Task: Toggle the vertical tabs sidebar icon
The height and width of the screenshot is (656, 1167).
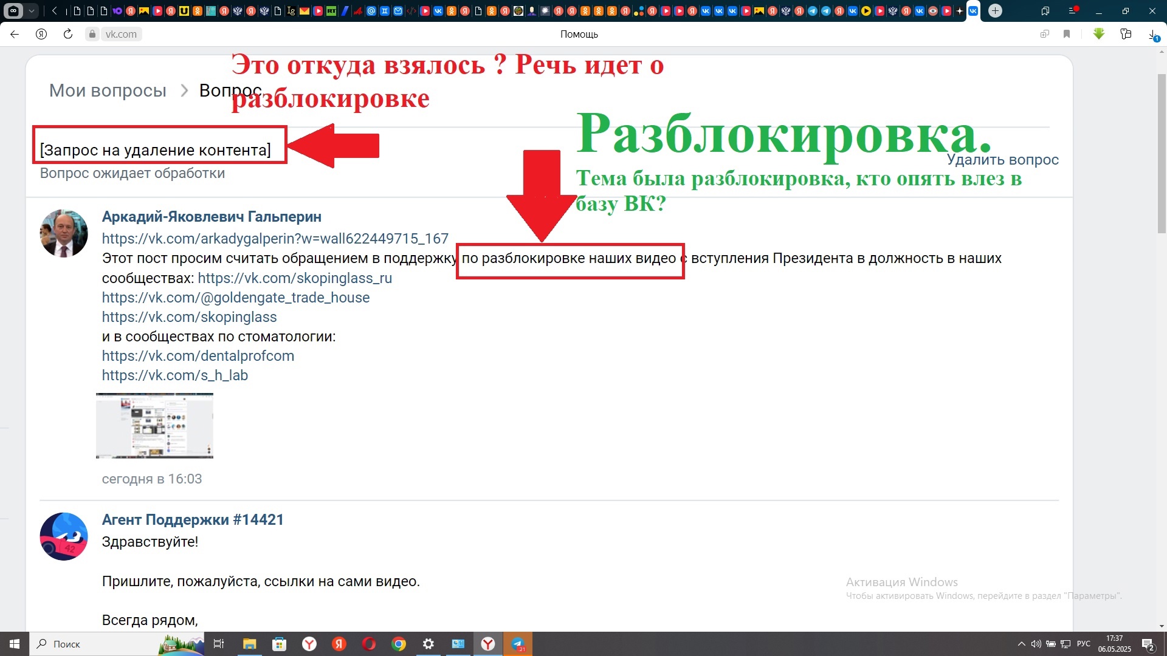Action: pos(1045,10)
